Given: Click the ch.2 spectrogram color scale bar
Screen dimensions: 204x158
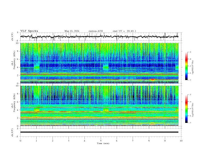Looking at the screenshot, I should [186, 109].
